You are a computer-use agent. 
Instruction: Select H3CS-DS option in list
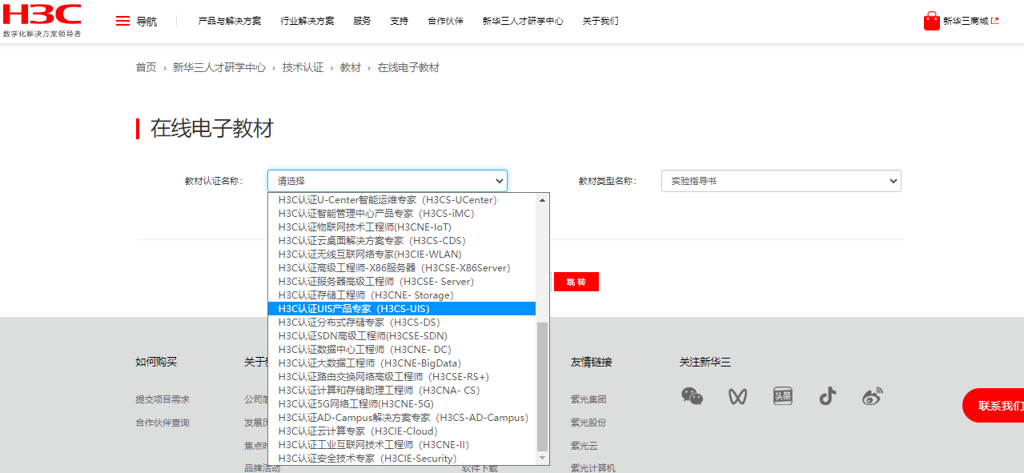click(x=402, y=323)
